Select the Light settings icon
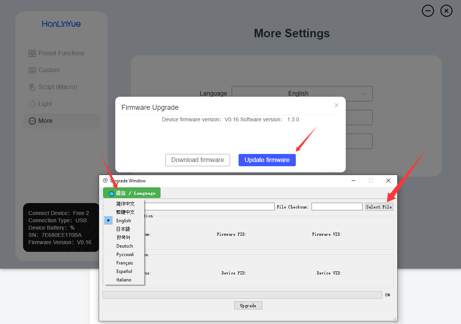The width and height of the screenshot is (461, 324). 32,104
